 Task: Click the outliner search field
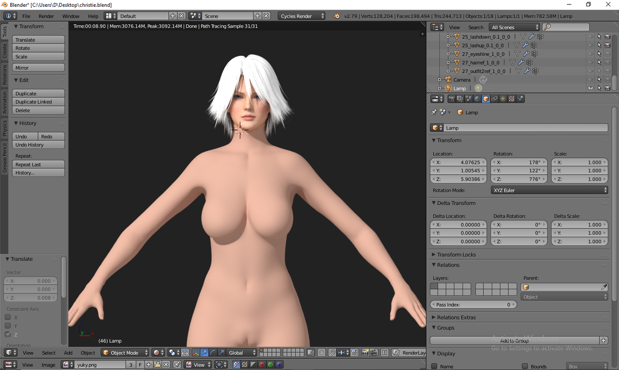pos(566,27)
